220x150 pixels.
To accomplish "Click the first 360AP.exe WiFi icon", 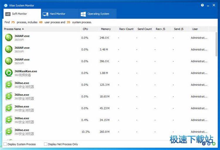I will 9,38.
